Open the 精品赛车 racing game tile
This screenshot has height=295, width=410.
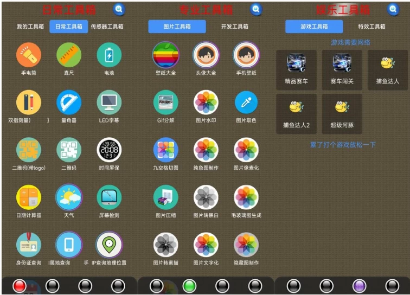pos(296,70)
